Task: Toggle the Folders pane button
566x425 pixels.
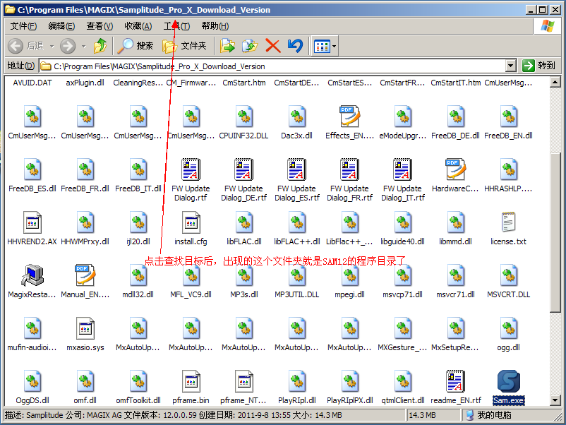Action: click(x=184, y=46)
